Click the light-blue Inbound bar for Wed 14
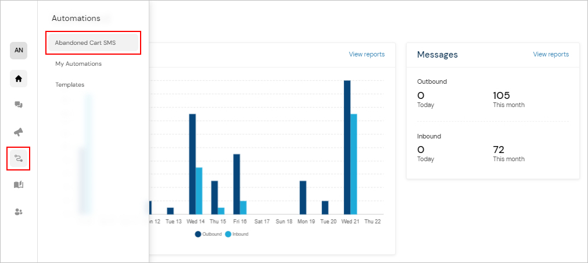588x263 pixels. (199, 191)
